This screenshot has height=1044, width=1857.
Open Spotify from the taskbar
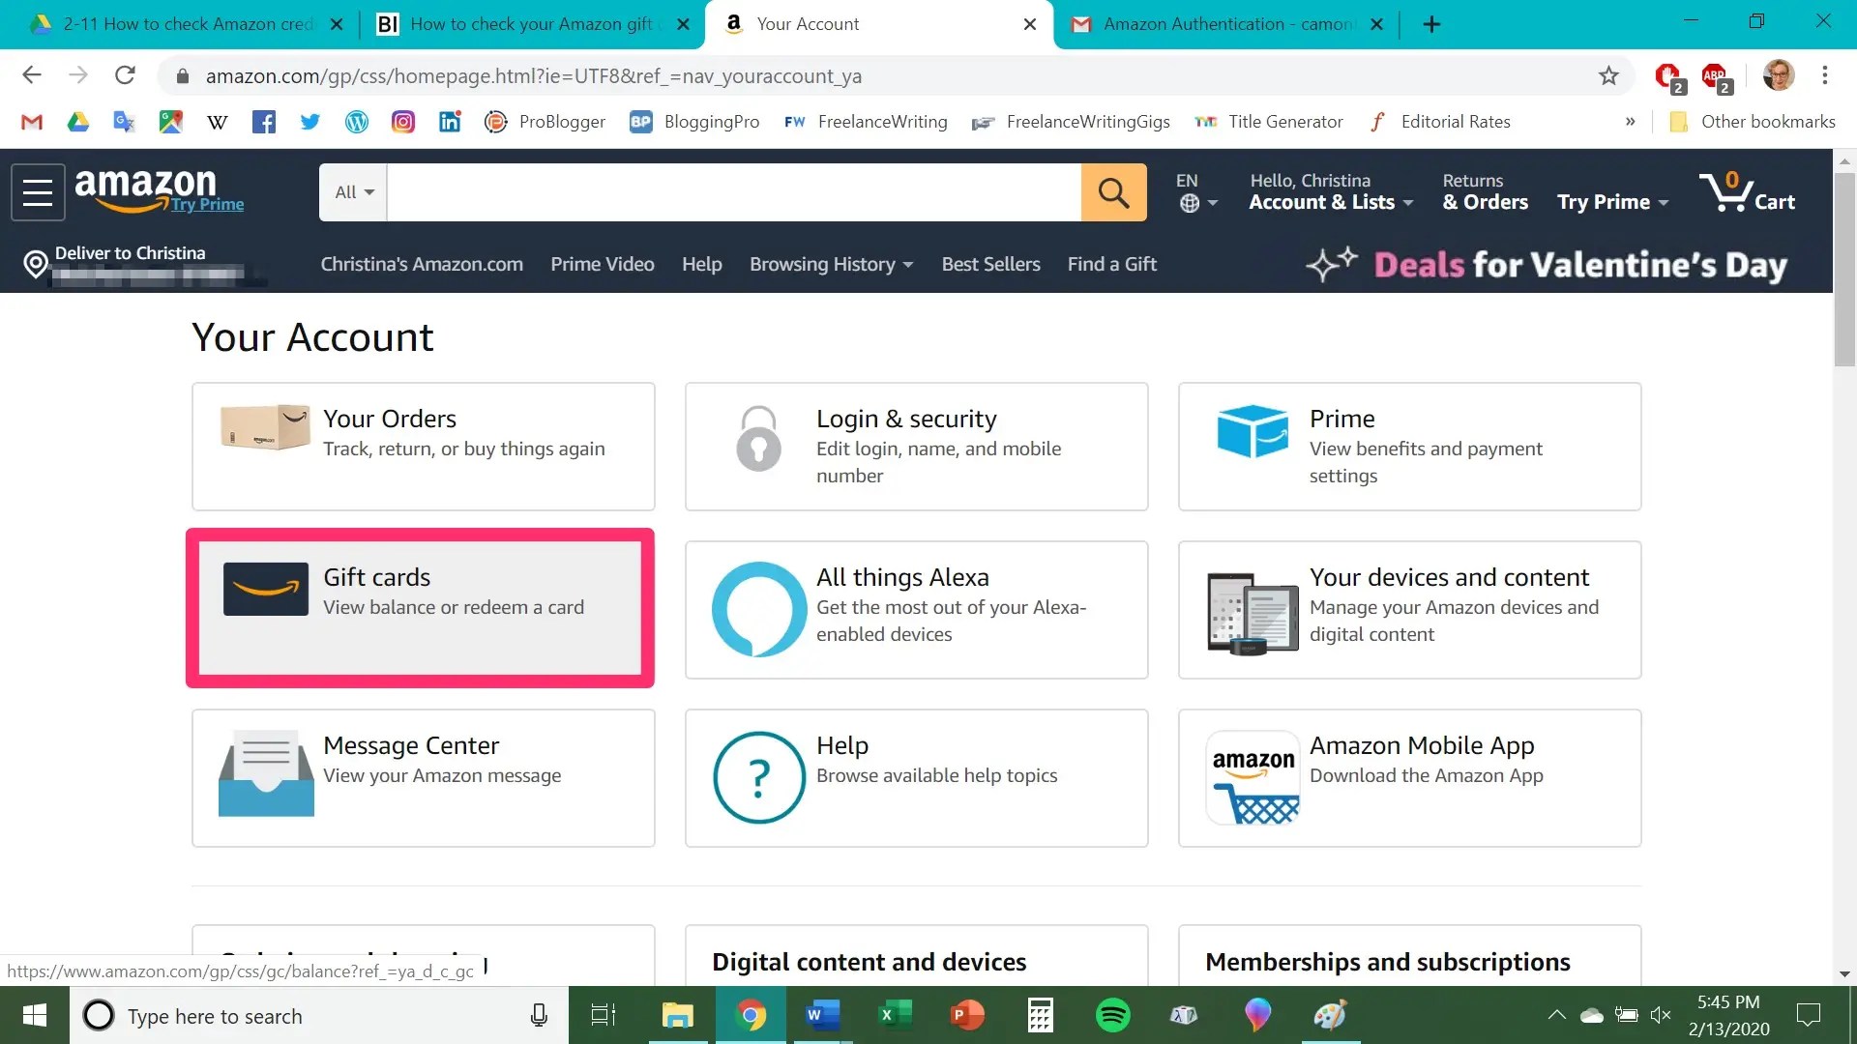1112,1015
